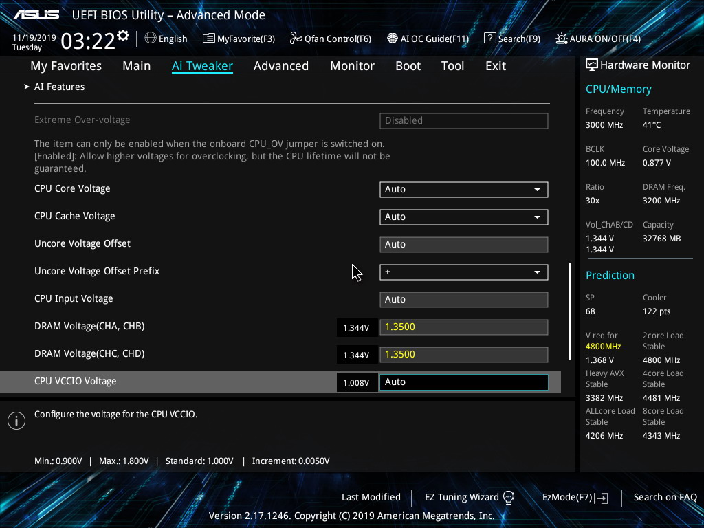Edit DRAM Voltage(CHA, CHB) value field
The height and width of the screenshot is (528, 704).
coord(464,327)
